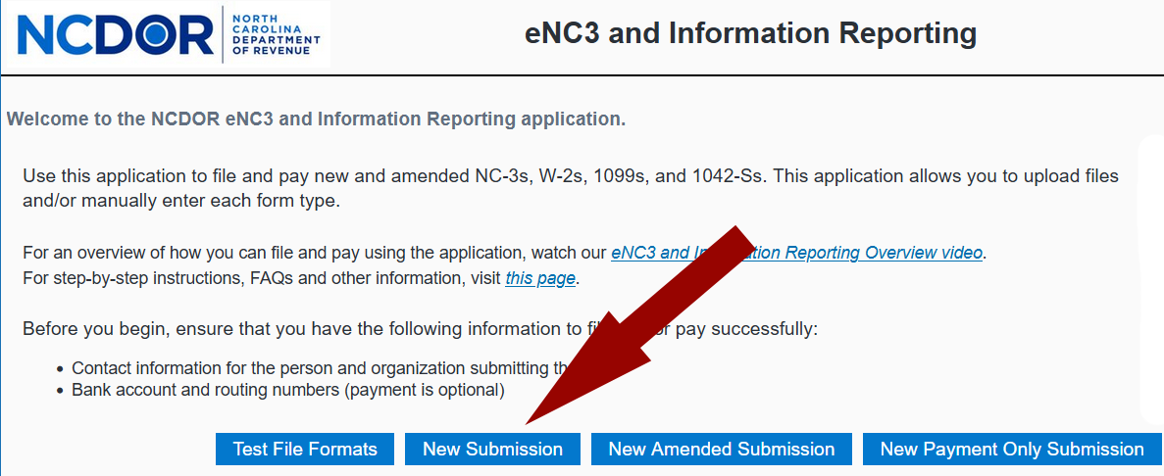1164x476 pixels.
Task: Follow the "this page" link
Action: 540,278
